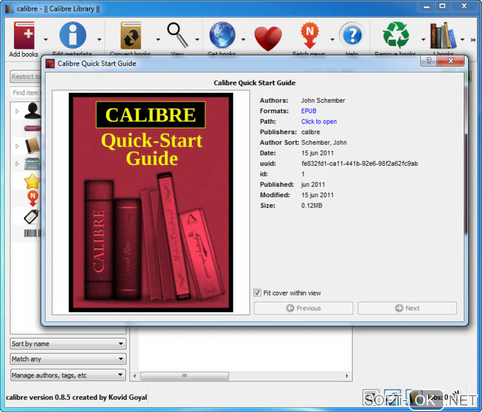This screenshot has height=412, width=482.
Task: Click the Add books toolbar icon
Action: pyautogui.click(x=24, y=35)
